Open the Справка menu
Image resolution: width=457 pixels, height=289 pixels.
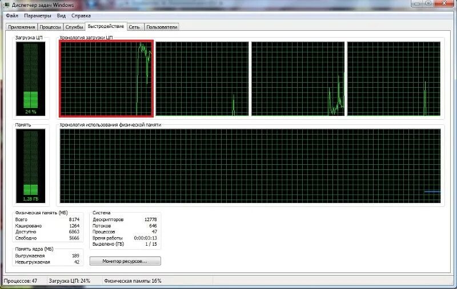(81, 16)
